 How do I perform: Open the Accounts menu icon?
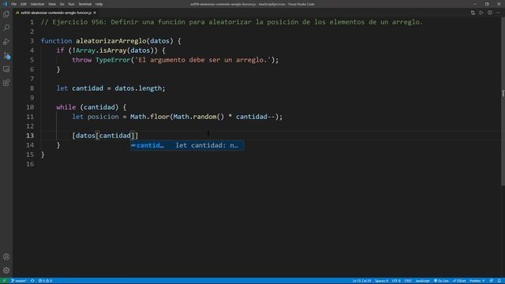coord(6,256)
